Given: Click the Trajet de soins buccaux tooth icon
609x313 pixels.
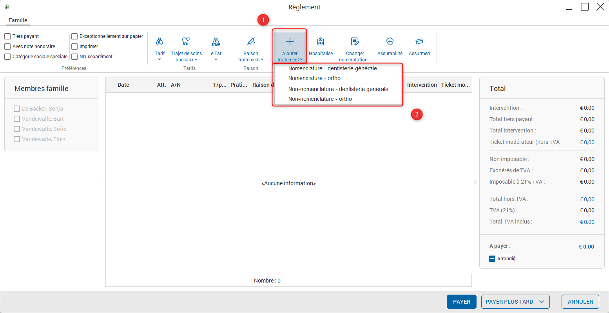Looking at the screenshot, I should click(186, 41).
